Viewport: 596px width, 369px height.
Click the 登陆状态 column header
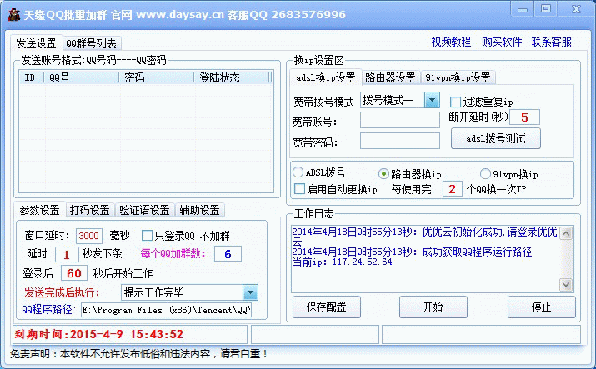232,77
